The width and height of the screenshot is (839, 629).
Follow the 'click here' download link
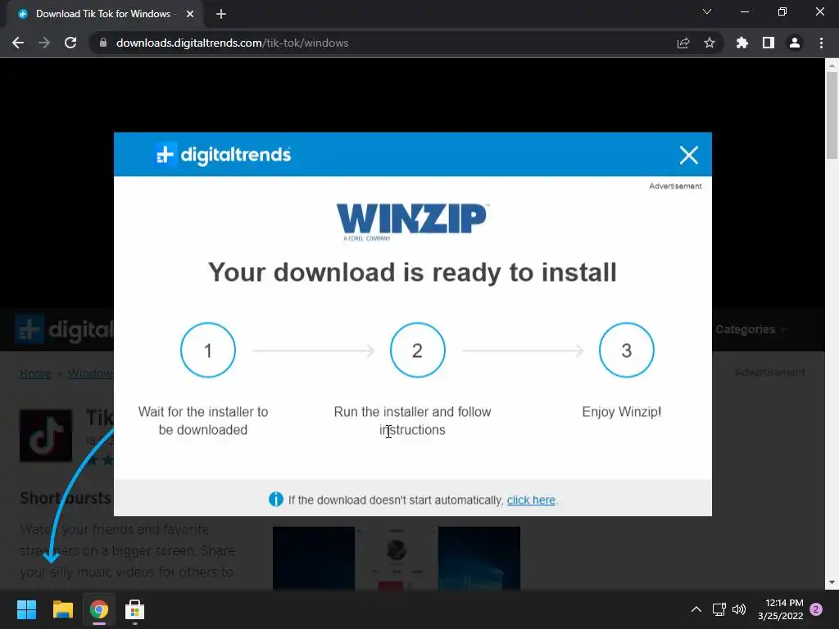pyautogui.click(x=531, y=500)
